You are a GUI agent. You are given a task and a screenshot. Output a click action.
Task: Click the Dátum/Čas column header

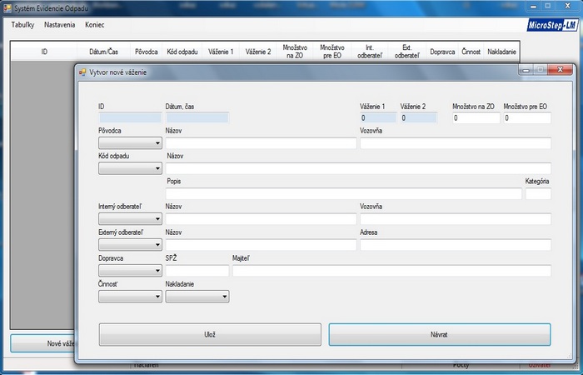pos(104,52)
